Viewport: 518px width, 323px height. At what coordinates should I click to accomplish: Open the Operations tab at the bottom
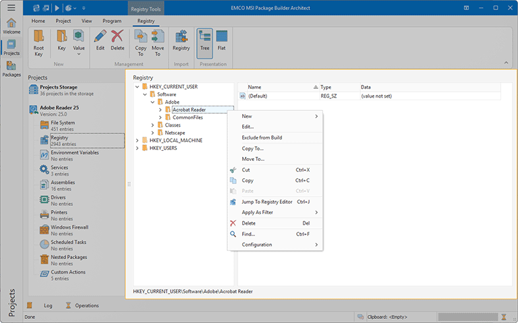tap(86, 306)
